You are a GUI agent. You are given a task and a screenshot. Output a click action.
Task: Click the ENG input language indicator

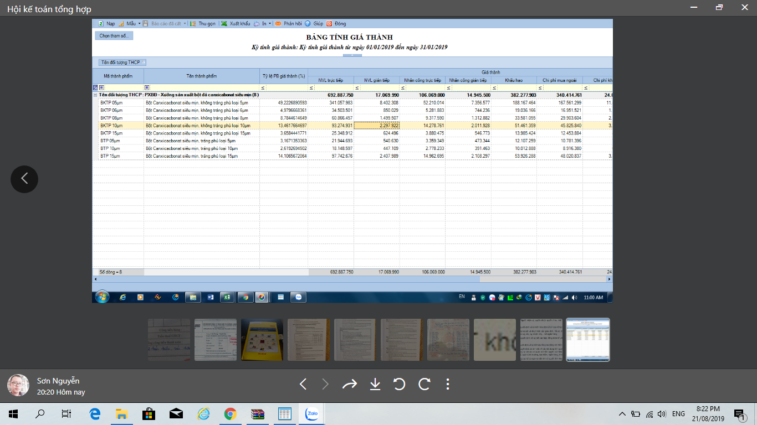coord(678,413)
